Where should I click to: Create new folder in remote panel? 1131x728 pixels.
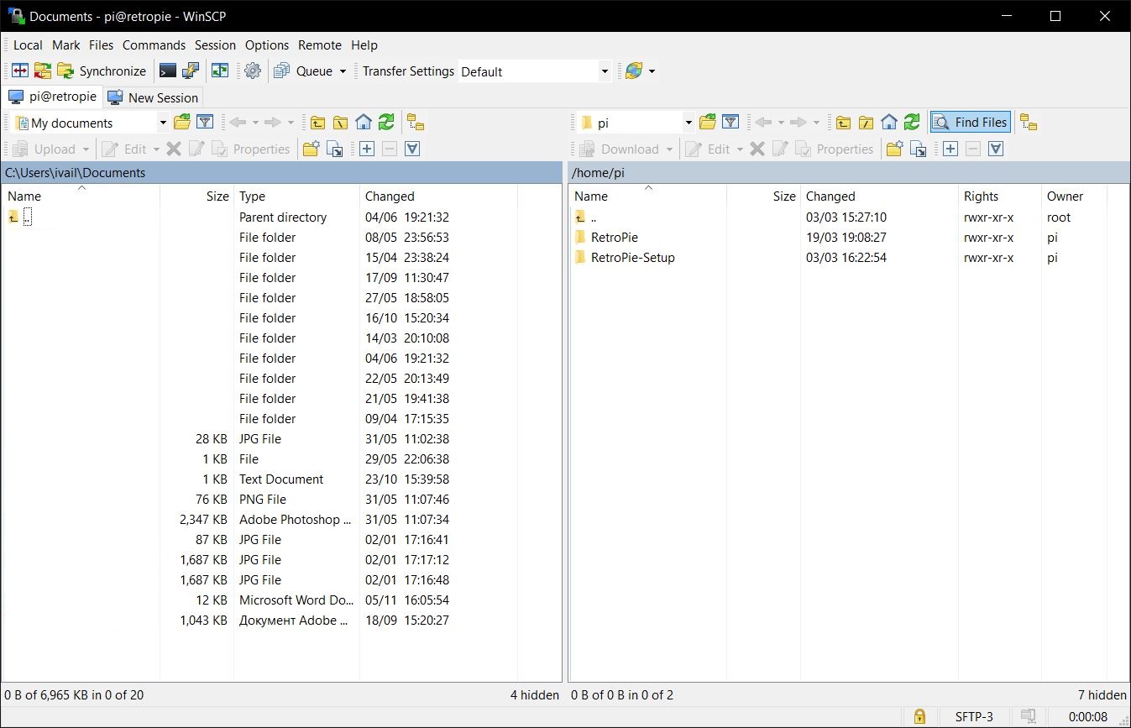(895, 149)
